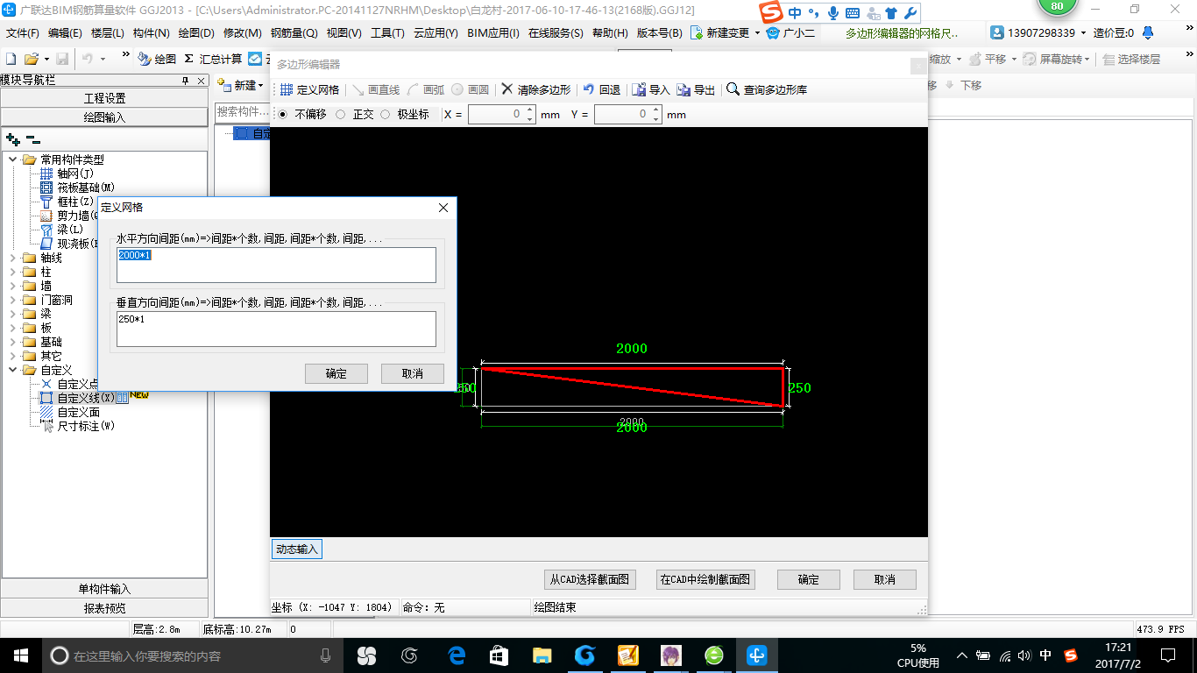Image resolution: width=1197 pixels, height=673 pixels.
Task: Select 轴网(J) grid item in tree
Action: click(x=74, y=174)
